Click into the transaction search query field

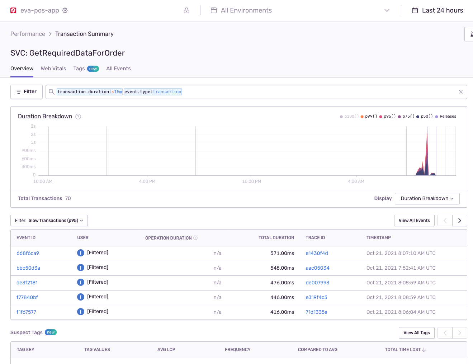pyautogui.click(x=256, y=92)
